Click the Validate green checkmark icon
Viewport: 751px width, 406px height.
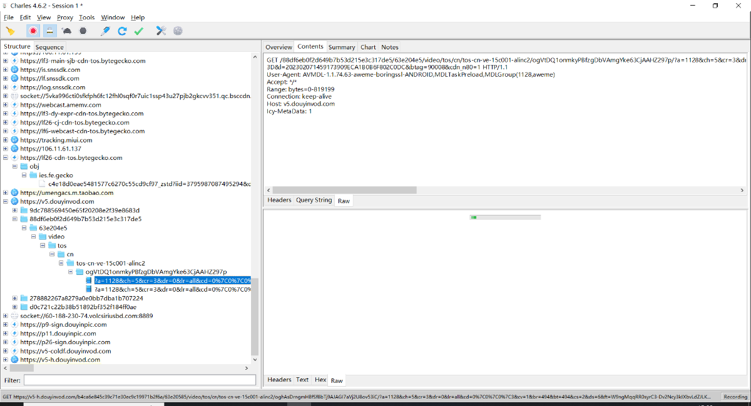139,31
